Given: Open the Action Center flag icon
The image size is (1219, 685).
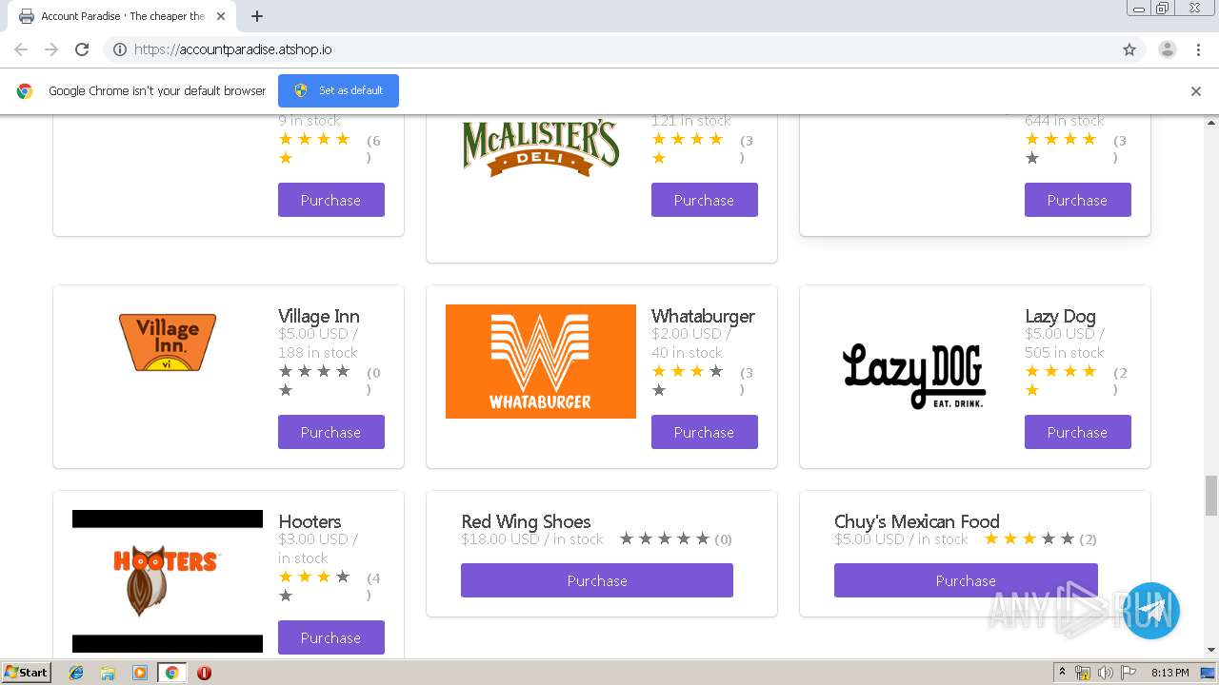Looking at the screenshot, I should [x=1129, y=673].
